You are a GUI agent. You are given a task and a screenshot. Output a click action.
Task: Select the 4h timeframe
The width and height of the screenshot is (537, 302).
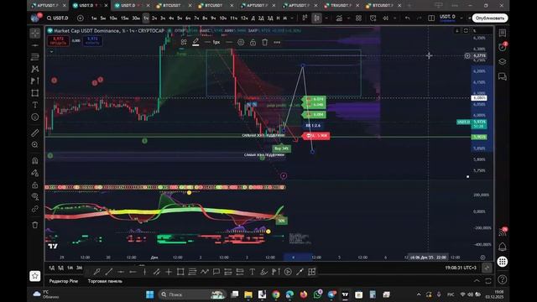pyautogui.click(x=171, y=18)
